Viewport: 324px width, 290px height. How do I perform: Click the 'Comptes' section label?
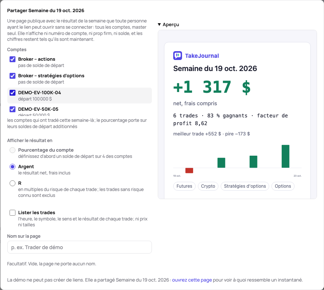pyautogui.click(x=17, y=50)
